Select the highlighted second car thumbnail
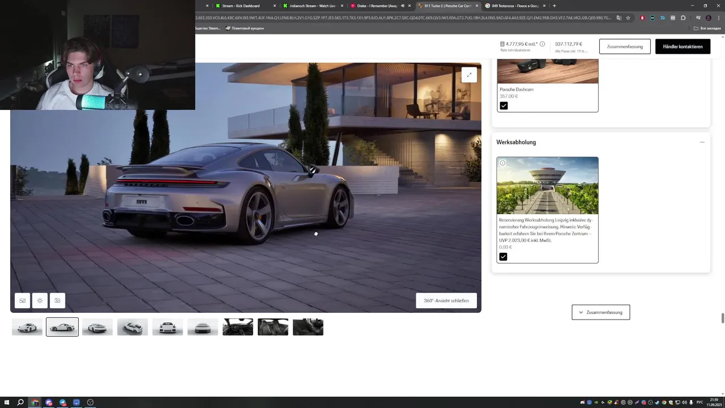725x408 pixels. pos(62,327)
